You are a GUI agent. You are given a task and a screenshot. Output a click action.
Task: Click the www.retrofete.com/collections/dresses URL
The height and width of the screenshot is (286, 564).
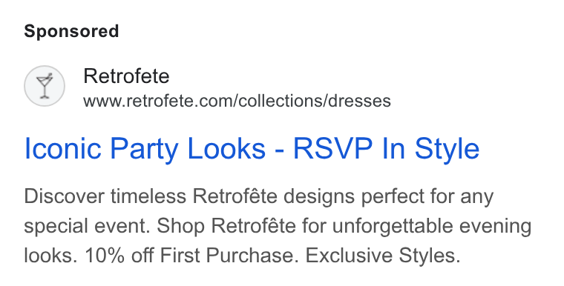click(x=237, y=101)
